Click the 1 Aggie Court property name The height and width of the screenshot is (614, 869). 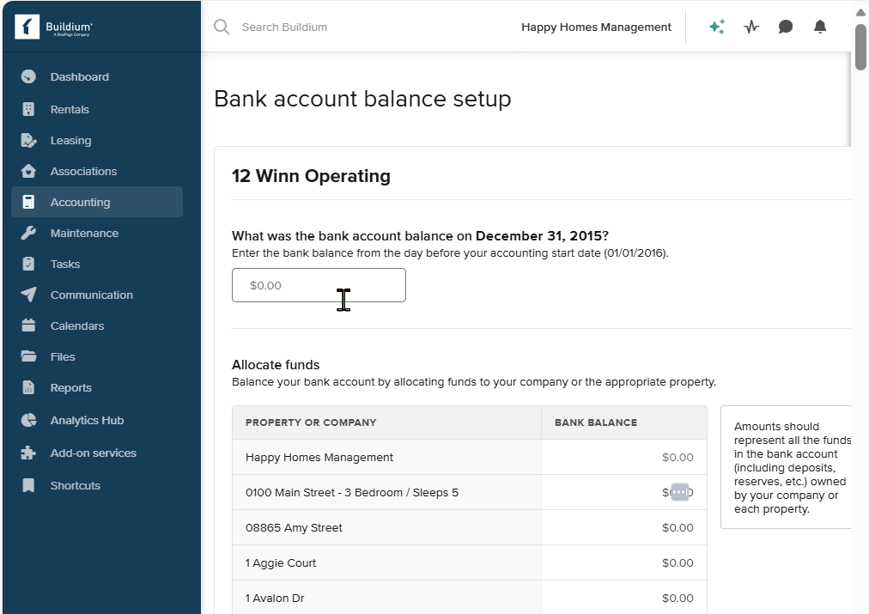281,562
